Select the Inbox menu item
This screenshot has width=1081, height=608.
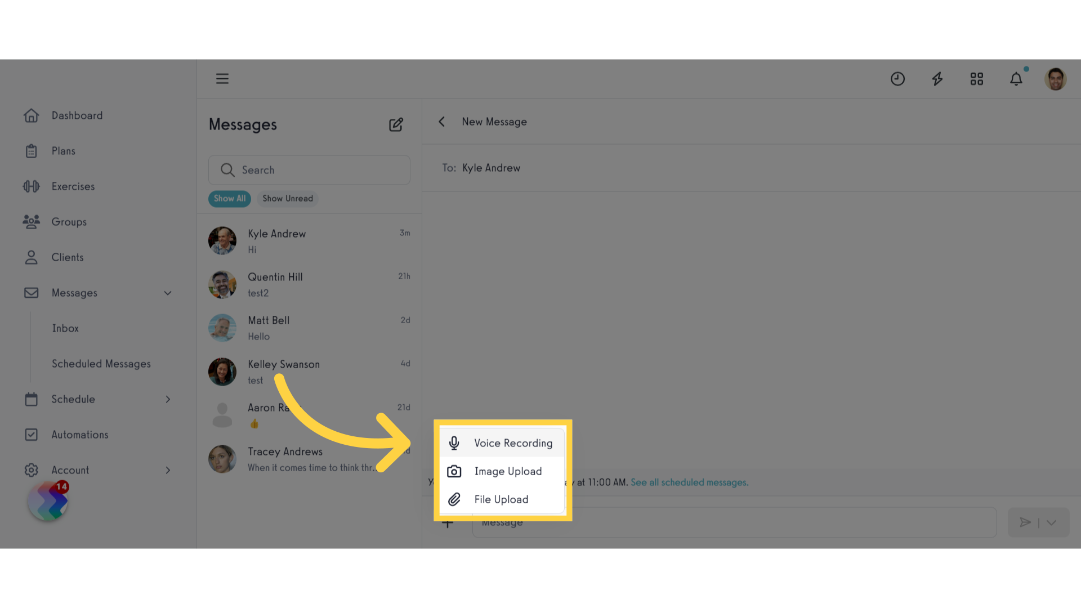[x=65, y=328]
